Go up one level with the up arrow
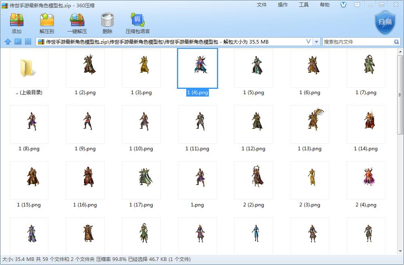The width and height of the screenshot is (404, 265). (x=7, y=42)
